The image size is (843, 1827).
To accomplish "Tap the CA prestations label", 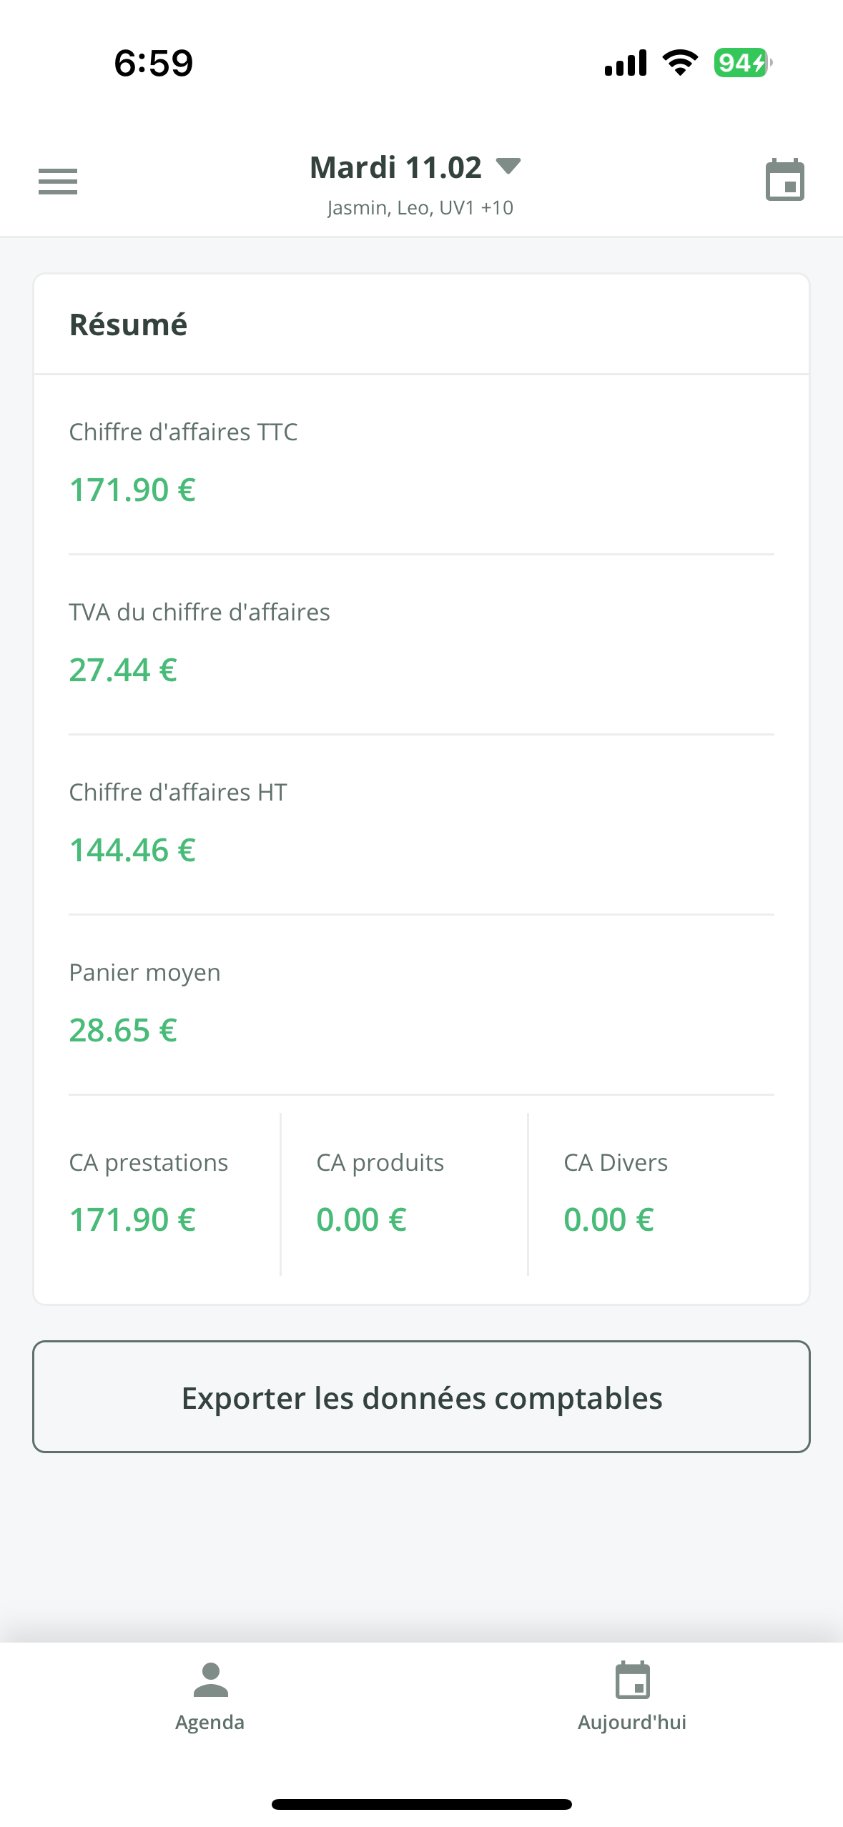I will click(149, 1163).
